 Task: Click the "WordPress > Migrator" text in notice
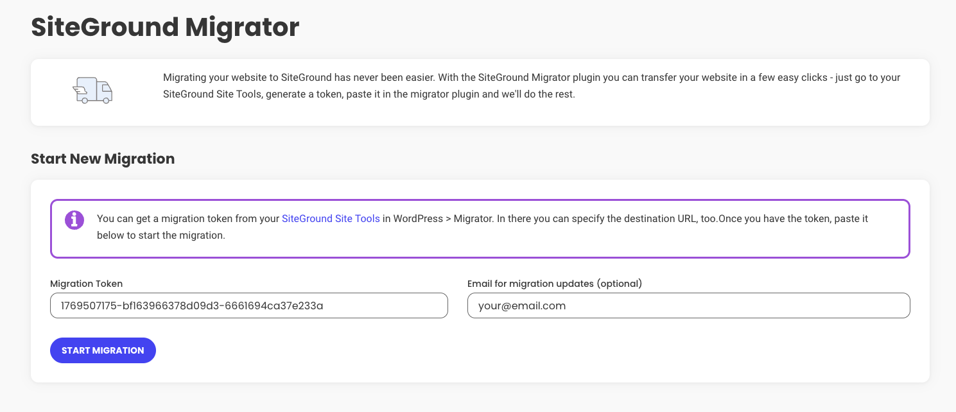(x=442, y=219)
